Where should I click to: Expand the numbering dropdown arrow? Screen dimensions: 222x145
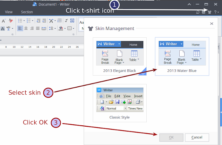(x=33, y=21)
